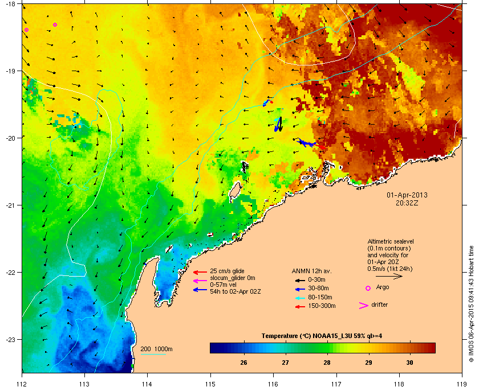Click the colorbar tick label 26
479x387 pixels.
point(243,363)
